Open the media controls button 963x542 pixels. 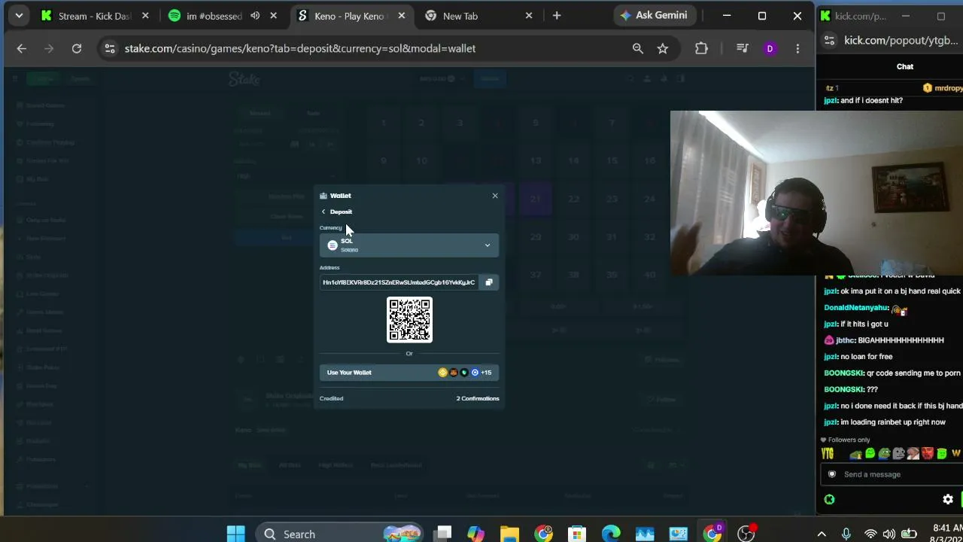[x=743, y=48]
